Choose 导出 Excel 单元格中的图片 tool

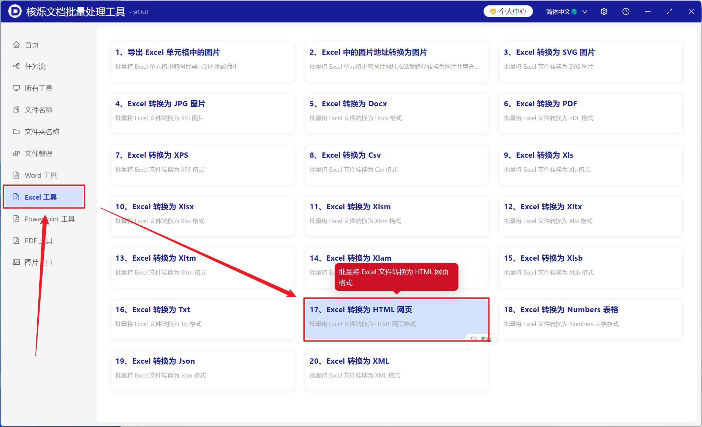[x=202, y=62]
